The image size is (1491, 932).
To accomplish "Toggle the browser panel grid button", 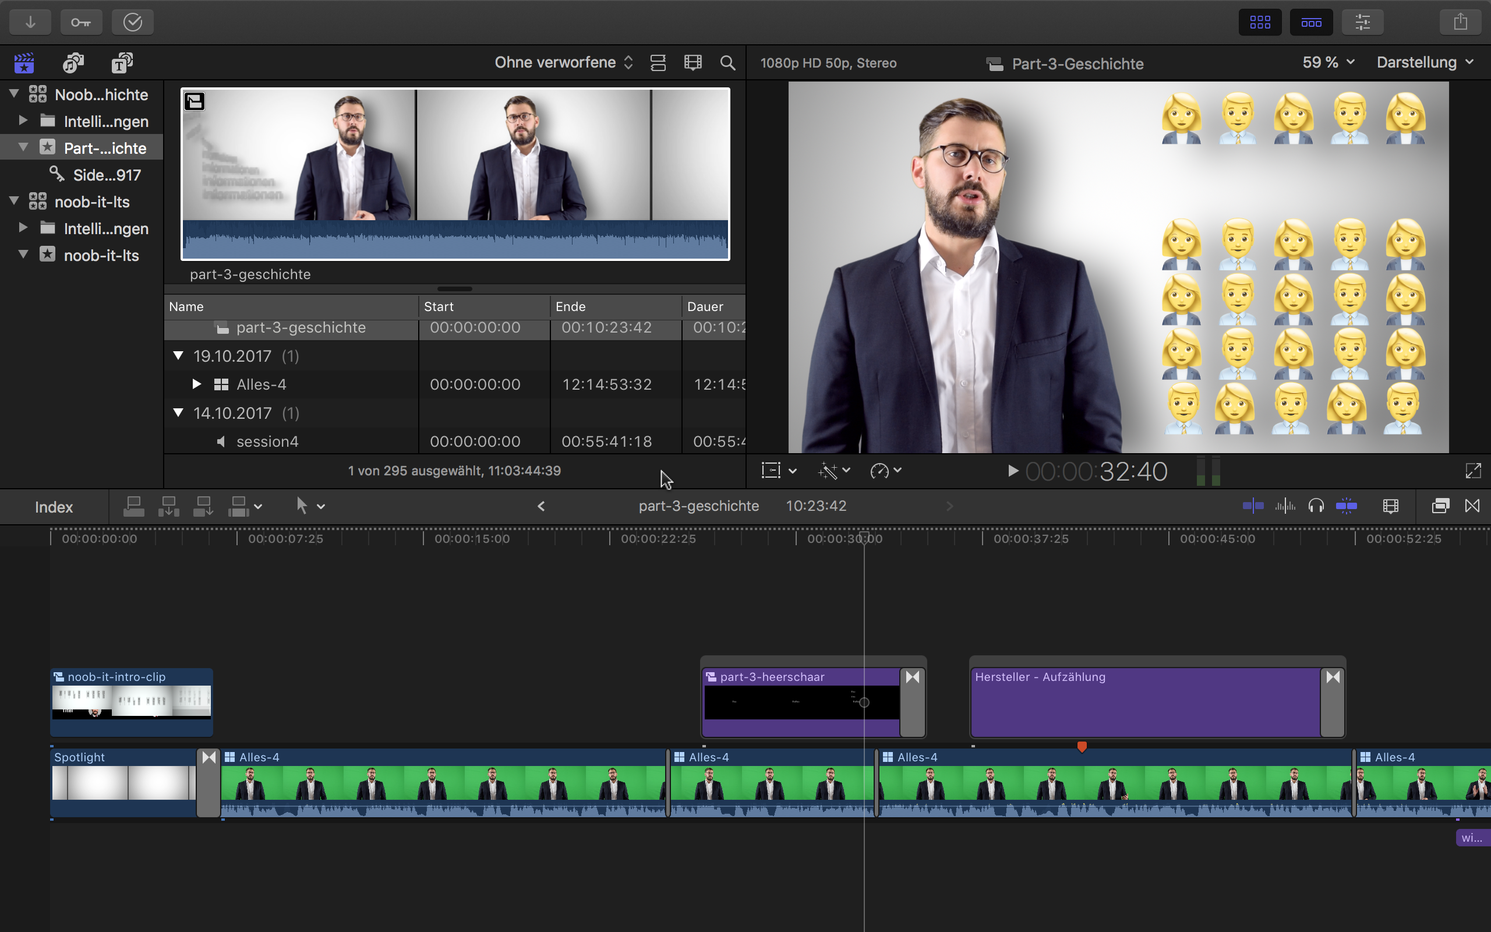I will click(x=1260, y=22).
